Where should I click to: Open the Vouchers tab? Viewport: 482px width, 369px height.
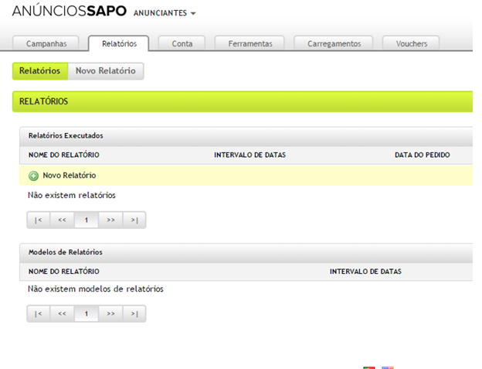[x=411, y=43]
